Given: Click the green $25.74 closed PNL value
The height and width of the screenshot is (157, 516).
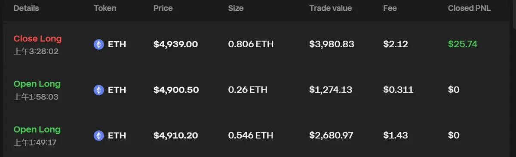Looking at the screenshot, I should pos(463,44).
